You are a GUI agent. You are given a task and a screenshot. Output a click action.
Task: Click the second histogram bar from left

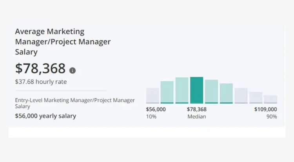point(167,92)
